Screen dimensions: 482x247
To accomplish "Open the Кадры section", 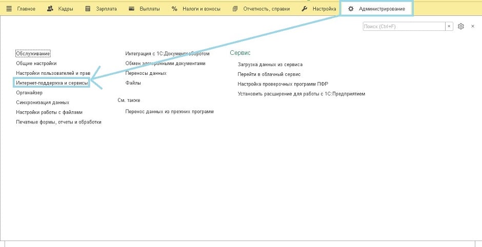I will pos(66,9).
